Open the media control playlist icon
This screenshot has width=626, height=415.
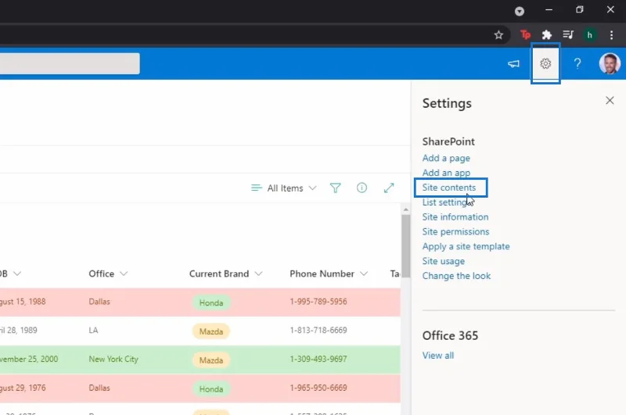(568, 35)
